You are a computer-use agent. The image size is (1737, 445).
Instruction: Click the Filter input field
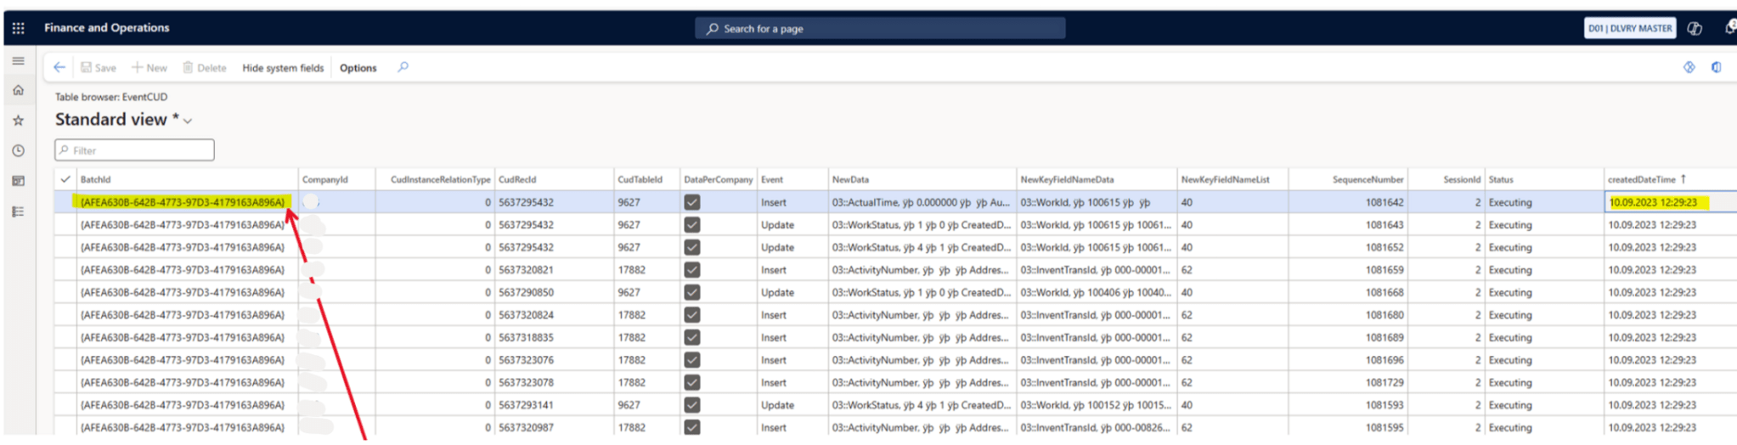click(134, 150)
